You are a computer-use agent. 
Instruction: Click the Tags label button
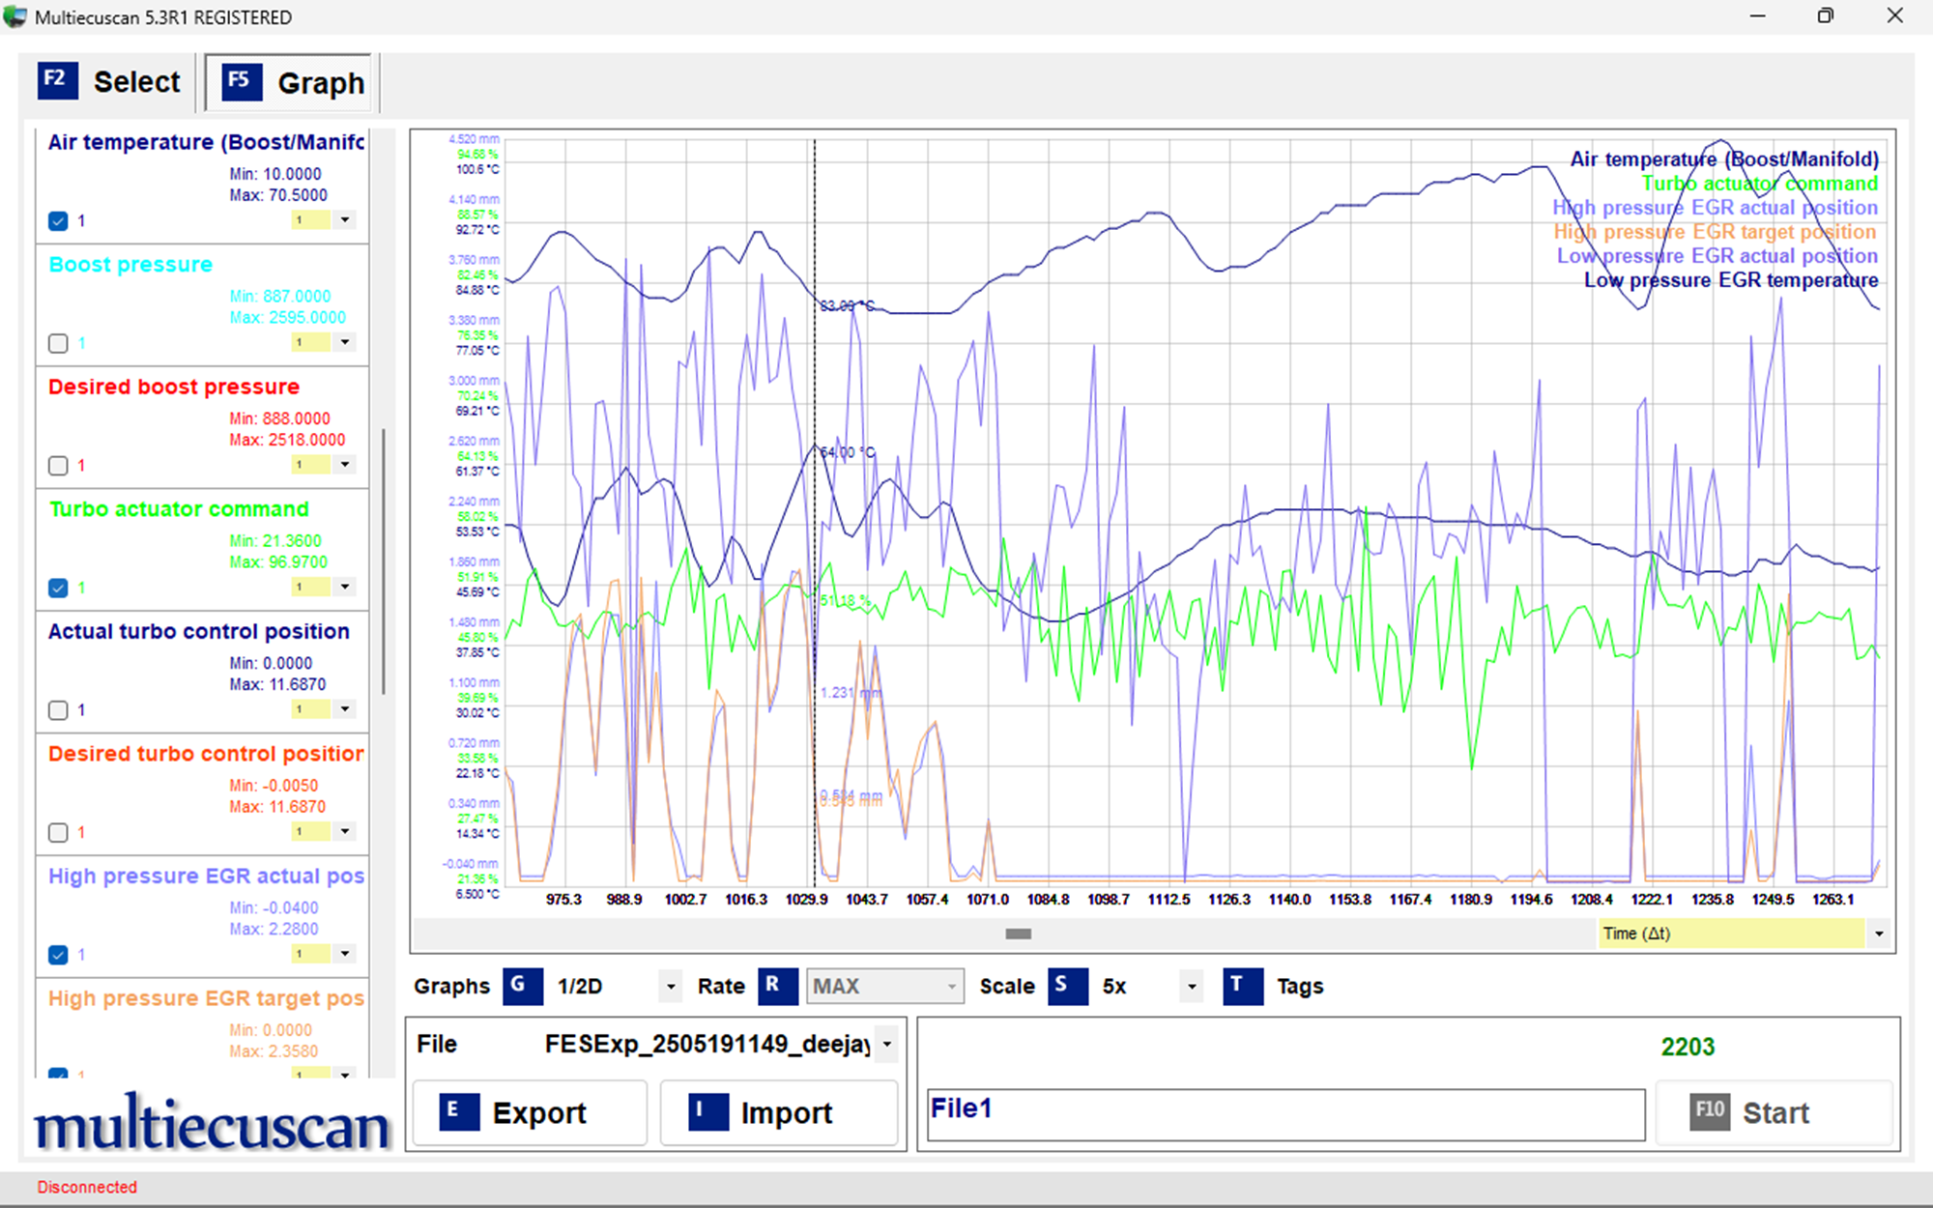[x=1300, y=987]
